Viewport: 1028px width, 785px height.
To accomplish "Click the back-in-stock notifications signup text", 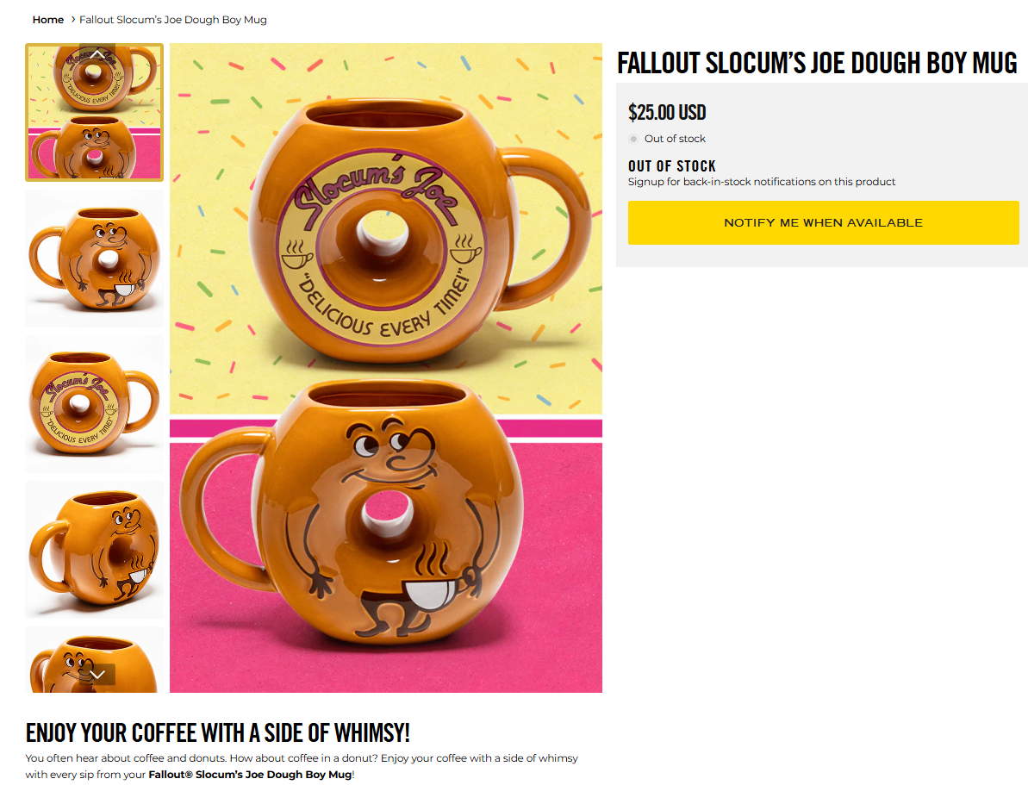I will tap(761, 182).
